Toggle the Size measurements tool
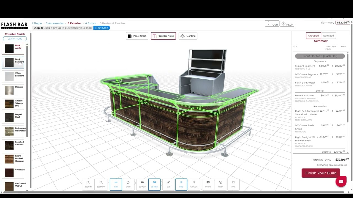 [x=169, y=184]
